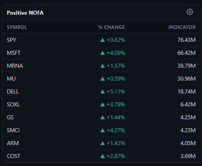Click the 76.43M indicator value
This screenshot has height=166, width=202.
coord(186,40)
